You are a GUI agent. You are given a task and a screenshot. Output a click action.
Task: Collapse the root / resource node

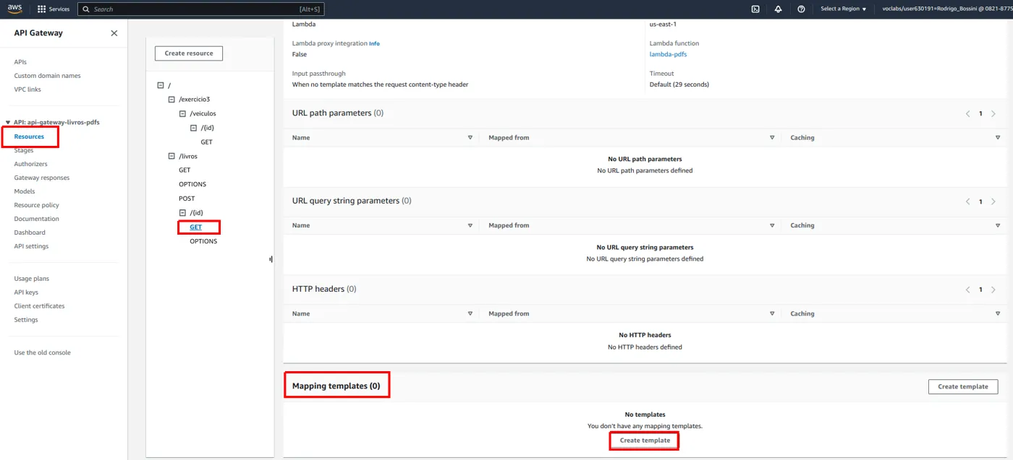[161, 85]
